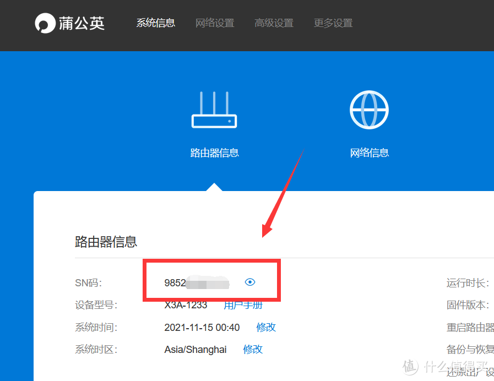
Task: Click the Asia/Shanghai timezone value
Action: (x=196, y=349)
